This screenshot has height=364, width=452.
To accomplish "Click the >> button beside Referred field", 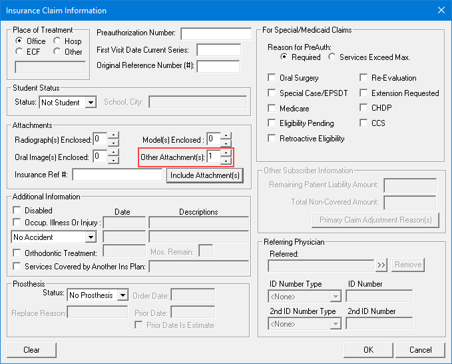I will (381, 265).
